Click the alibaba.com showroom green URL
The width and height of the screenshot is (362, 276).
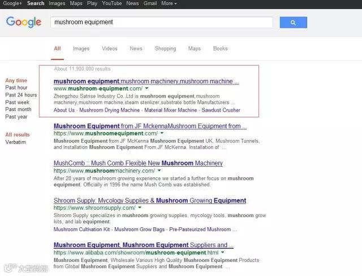(x=136, y=252)
